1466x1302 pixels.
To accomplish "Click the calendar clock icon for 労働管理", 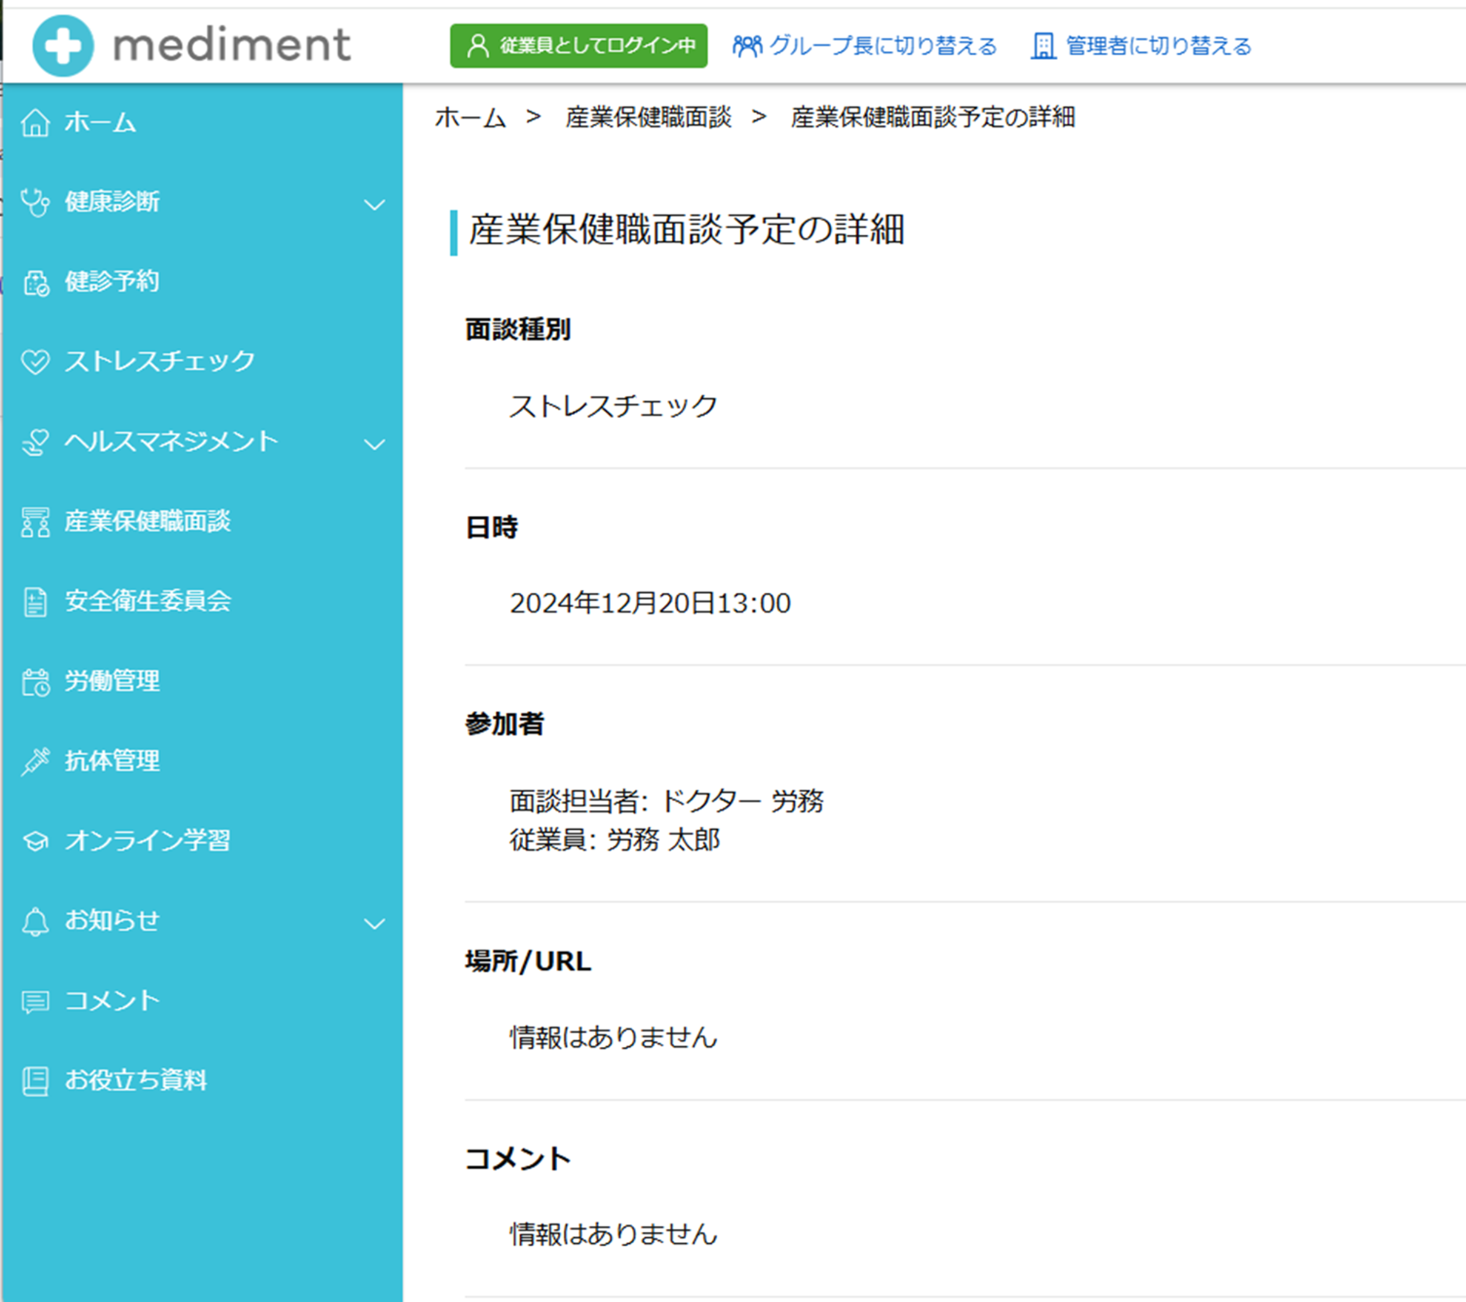I will (x=35, y=682).
